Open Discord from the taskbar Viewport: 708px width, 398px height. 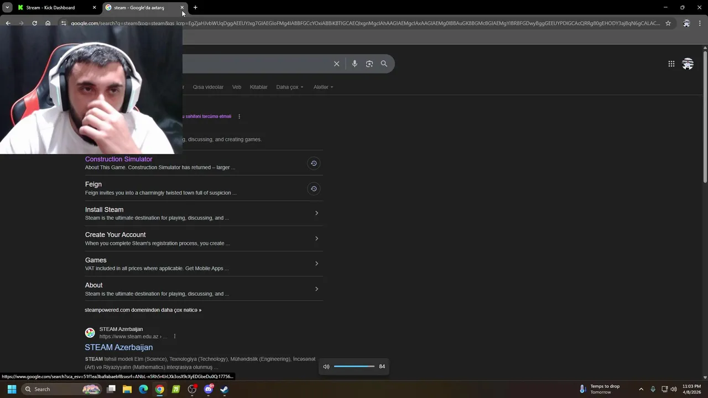[209, 389]
